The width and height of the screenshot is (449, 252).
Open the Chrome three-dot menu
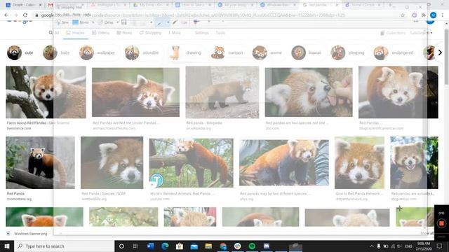(443, 15)
